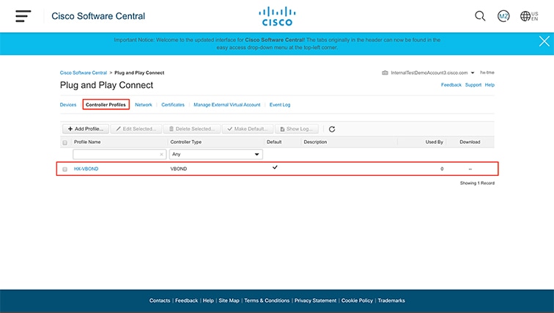The height and width of the screenshot is (313, 554).
Task: Open the hamburger navigation menu
Action: coord(23,16)
